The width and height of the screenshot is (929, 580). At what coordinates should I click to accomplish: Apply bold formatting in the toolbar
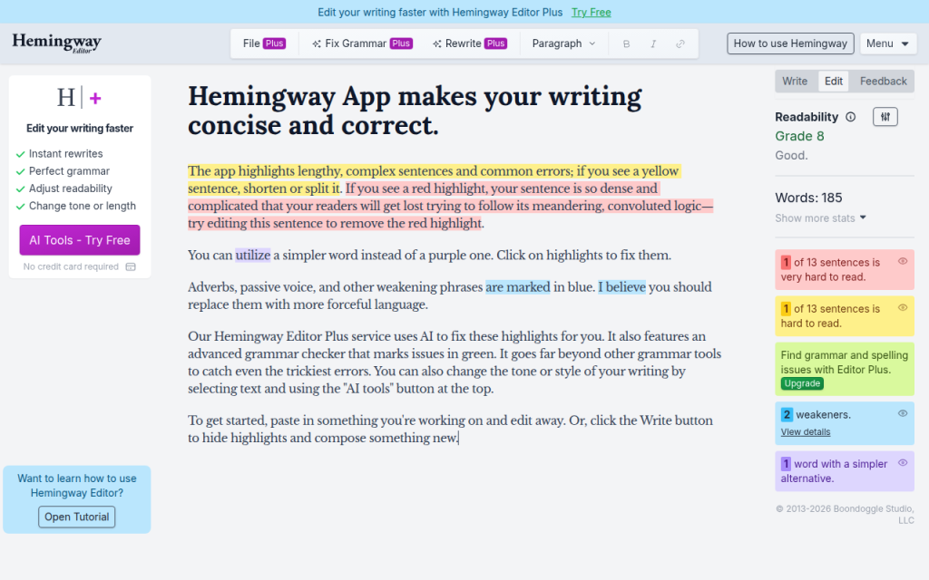point(626,43)
